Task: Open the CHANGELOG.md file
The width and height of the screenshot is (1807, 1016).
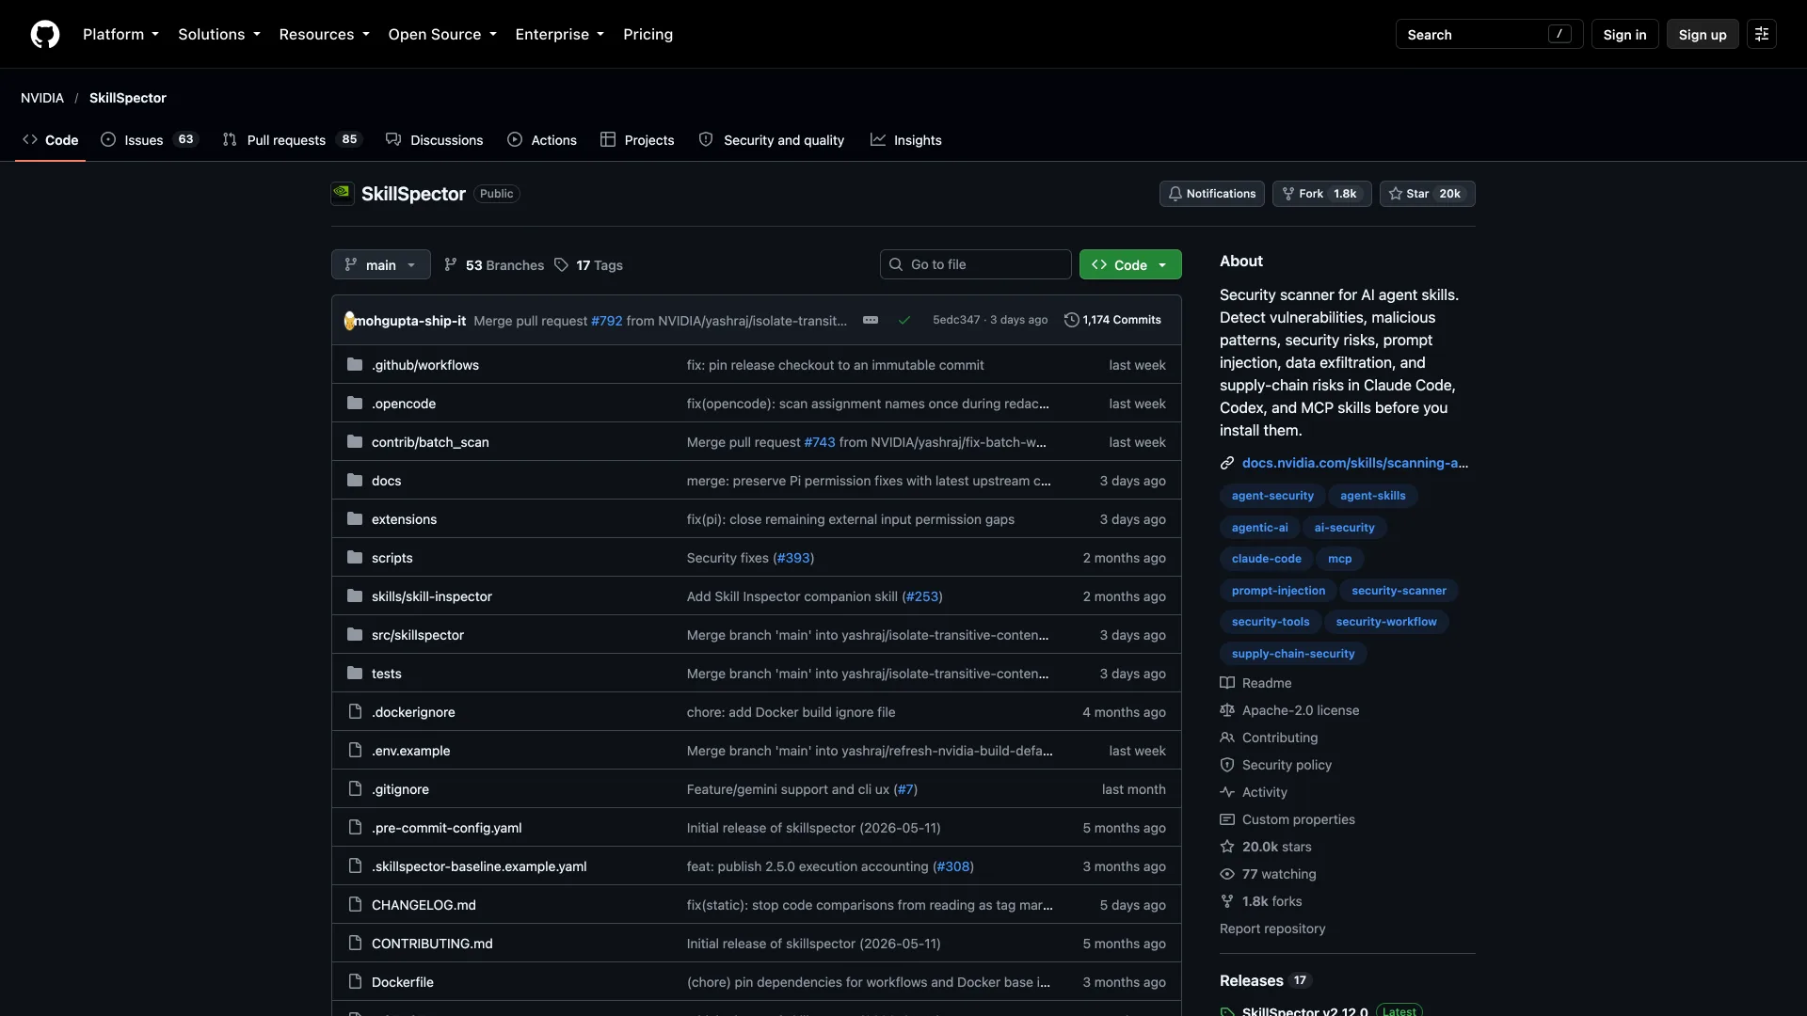Action: pyautogui.click(x=424, y=906)
